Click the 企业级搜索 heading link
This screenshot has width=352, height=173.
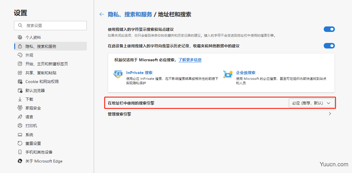pyautogui.click(x=246, y=73)
